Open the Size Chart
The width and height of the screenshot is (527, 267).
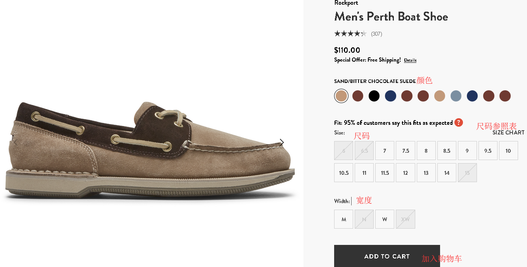pyautogui.click(x=508, y=133)
